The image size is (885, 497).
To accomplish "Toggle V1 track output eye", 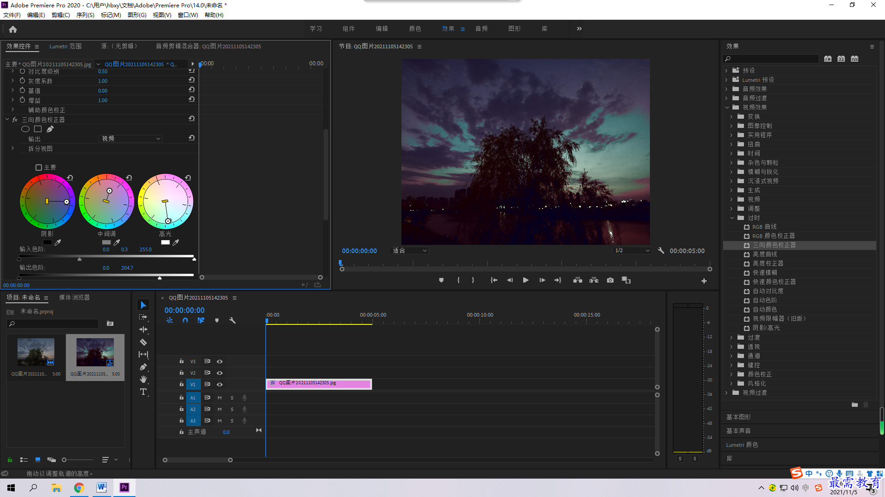I will pos(220,384).
